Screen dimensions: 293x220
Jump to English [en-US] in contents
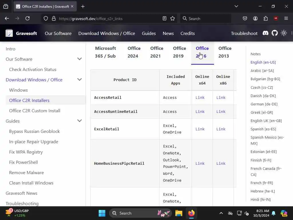click(263, 62)
